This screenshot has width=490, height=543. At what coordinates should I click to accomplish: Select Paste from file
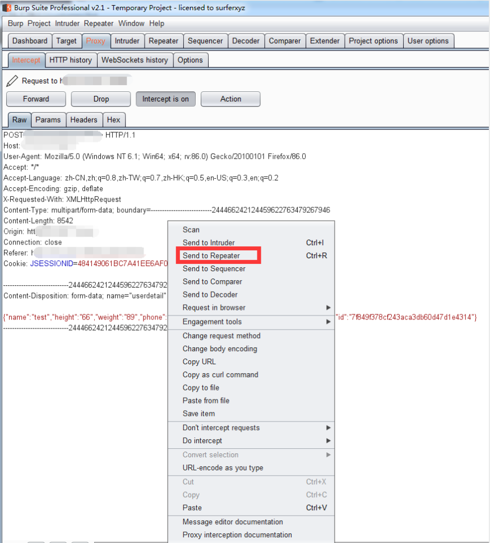tap(251, 401)
